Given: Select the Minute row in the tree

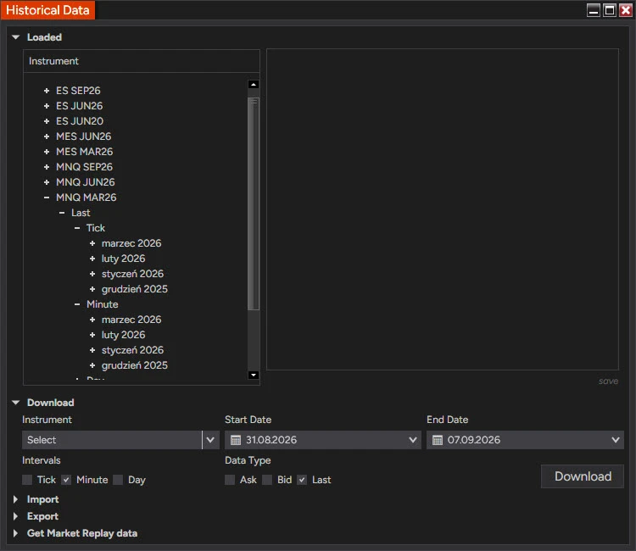Looking at the screenshot, I should click(103, 304).
